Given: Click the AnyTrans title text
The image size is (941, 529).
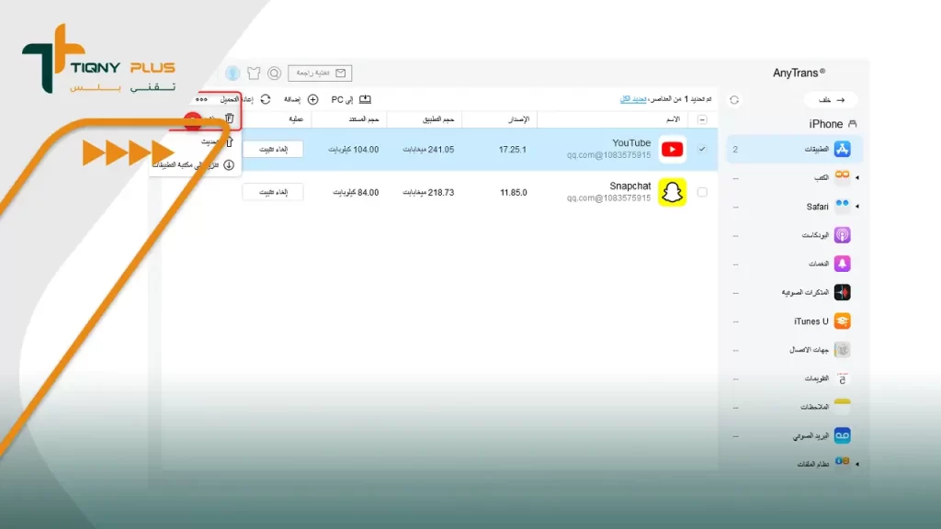Looking at the screenshot, I should tap(799, 73).
